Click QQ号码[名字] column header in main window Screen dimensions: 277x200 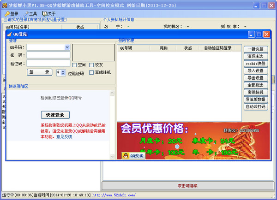coord(33,27)
